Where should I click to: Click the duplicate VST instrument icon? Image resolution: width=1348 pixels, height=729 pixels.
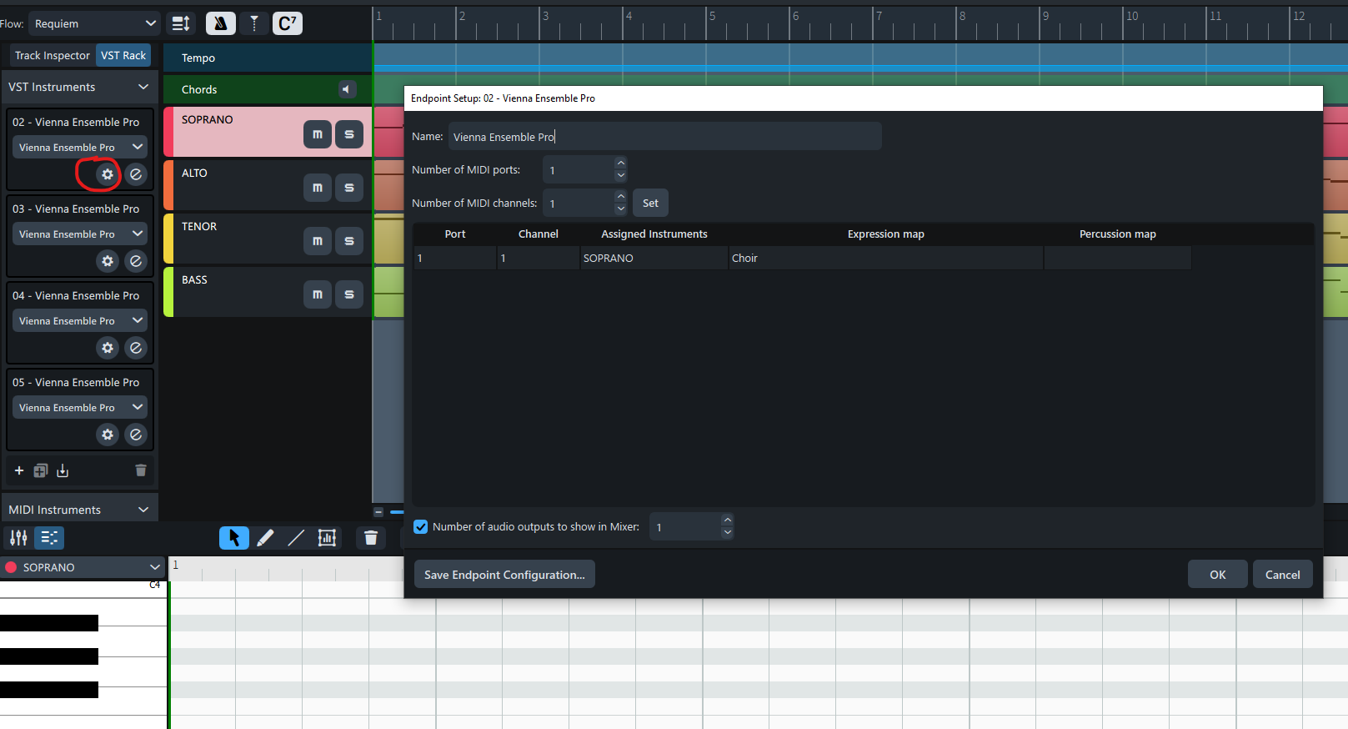coord(41,470)
